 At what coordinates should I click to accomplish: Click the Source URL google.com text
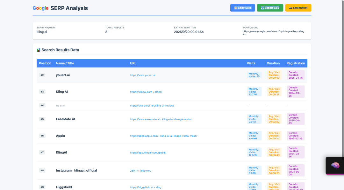273,33
